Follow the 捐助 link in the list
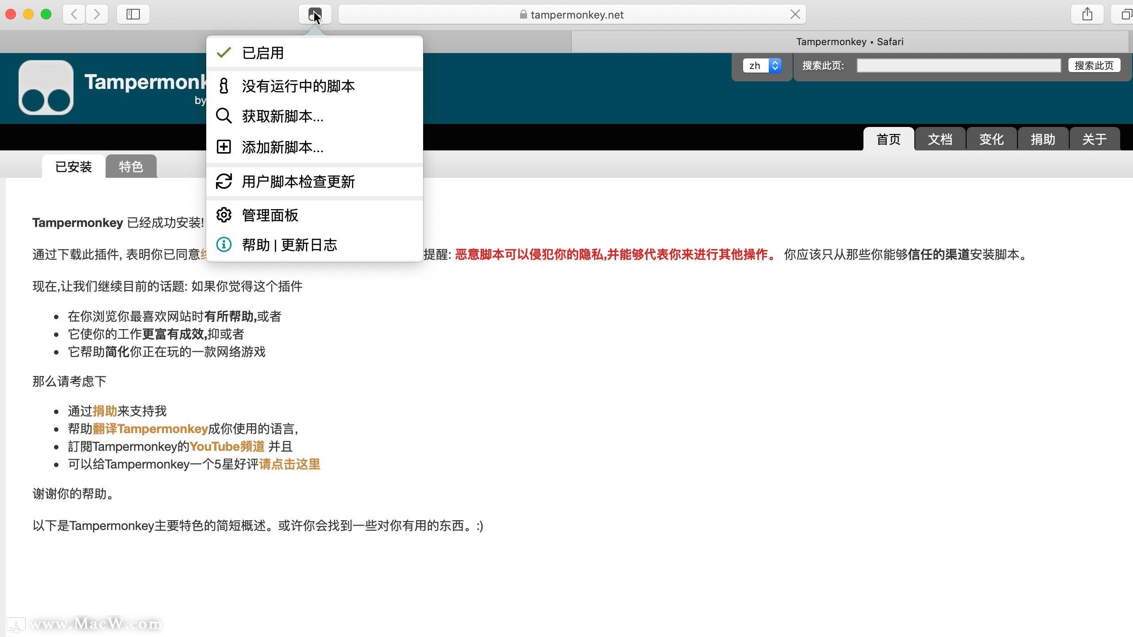 coord(105,411)
